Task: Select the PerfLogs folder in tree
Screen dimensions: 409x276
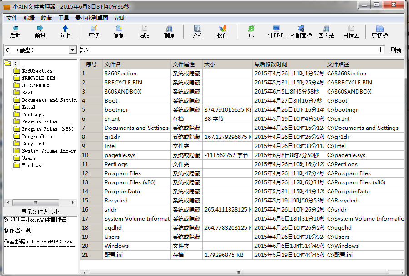Action: pyautogui.click(x=33, y=114)
